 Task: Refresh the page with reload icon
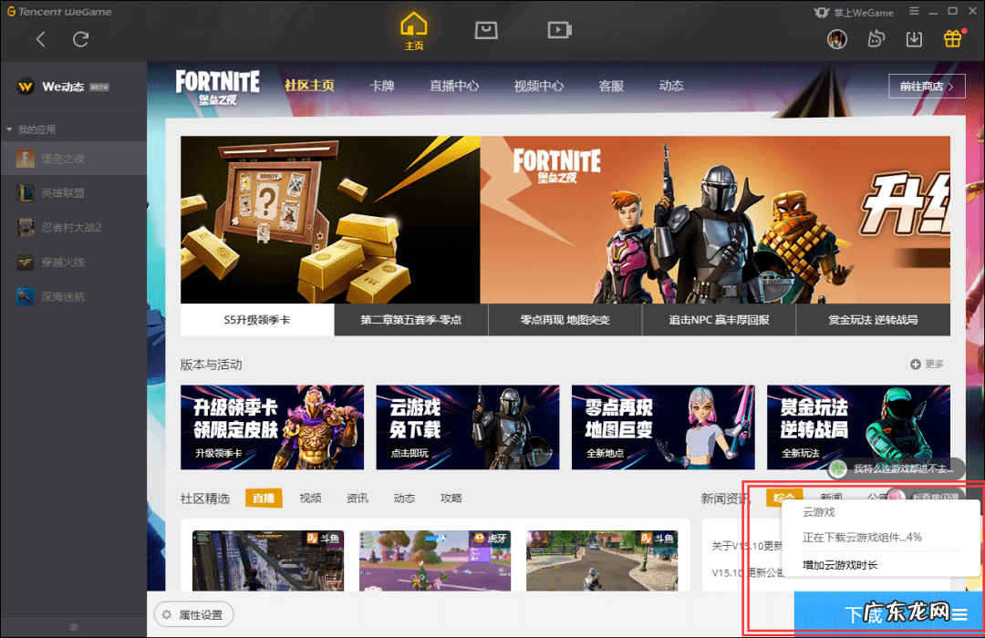[x=80, y=39]
